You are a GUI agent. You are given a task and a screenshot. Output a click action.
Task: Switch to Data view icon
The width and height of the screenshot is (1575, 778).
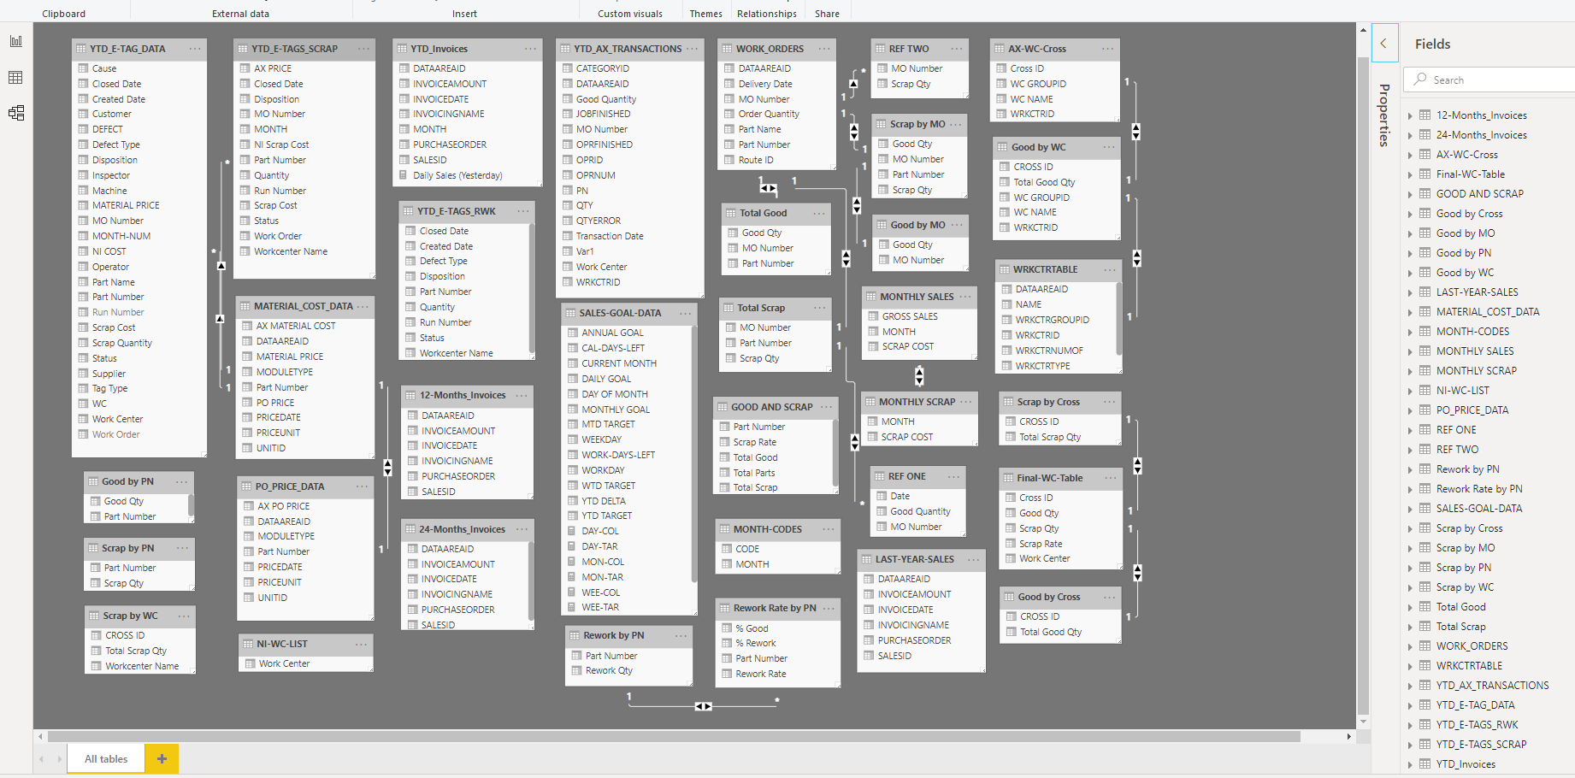click(x=15, y=77)
